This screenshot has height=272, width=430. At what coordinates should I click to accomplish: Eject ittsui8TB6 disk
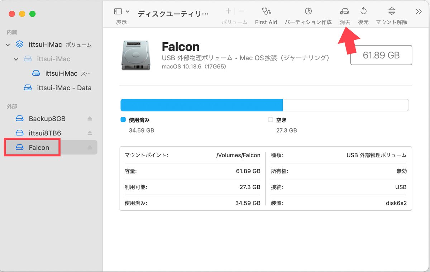[x=90, y=133]
